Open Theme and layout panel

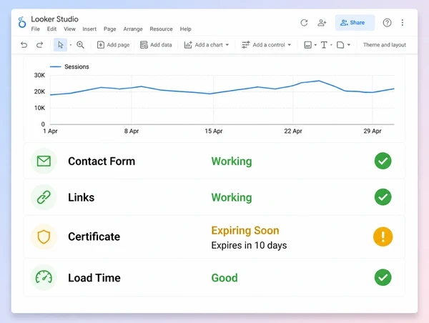click(385, 45)
